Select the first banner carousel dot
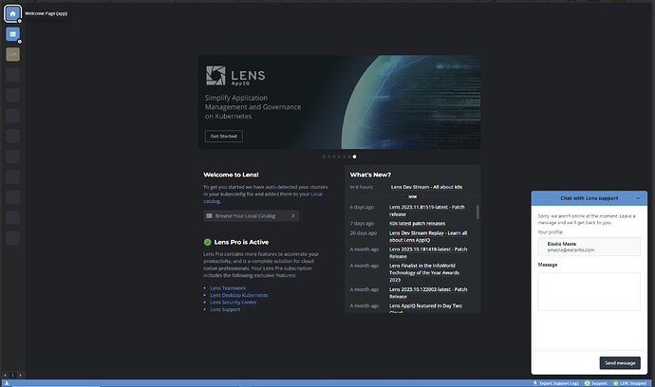This screenshot has height=387, width=655. pos(324,157)
